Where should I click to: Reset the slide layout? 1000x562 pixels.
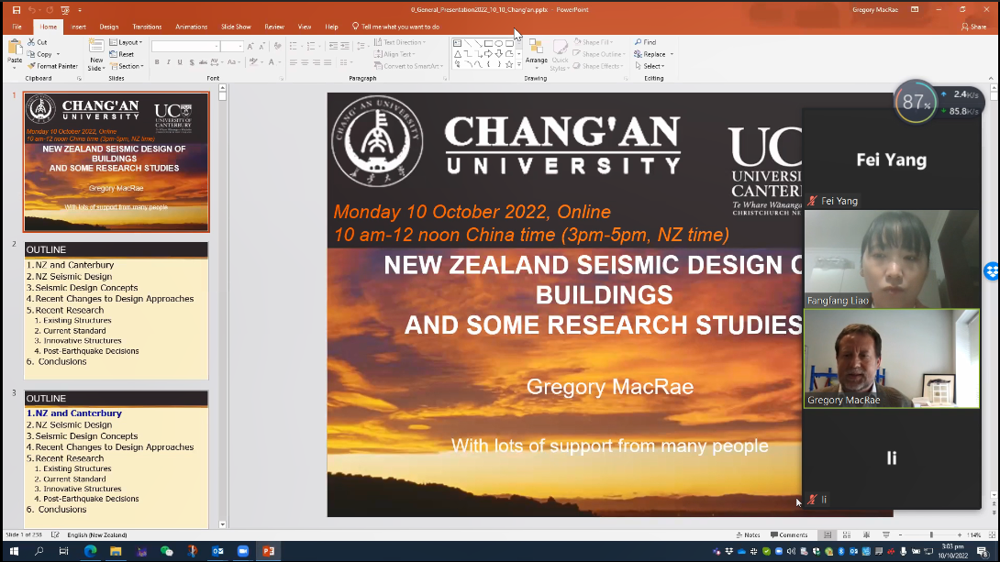point(122,54)
